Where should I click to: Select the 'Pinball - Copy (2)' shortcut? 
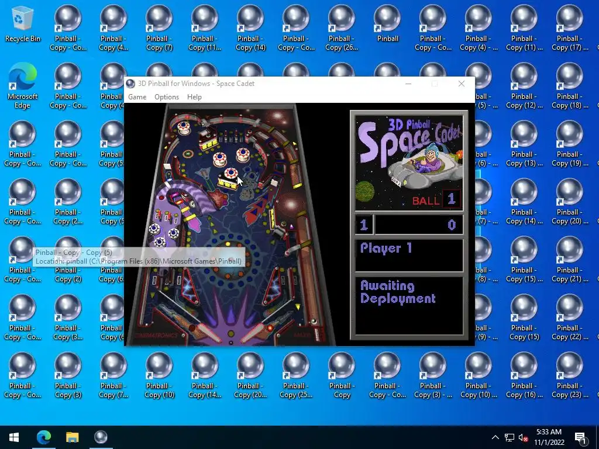[68, 260]
